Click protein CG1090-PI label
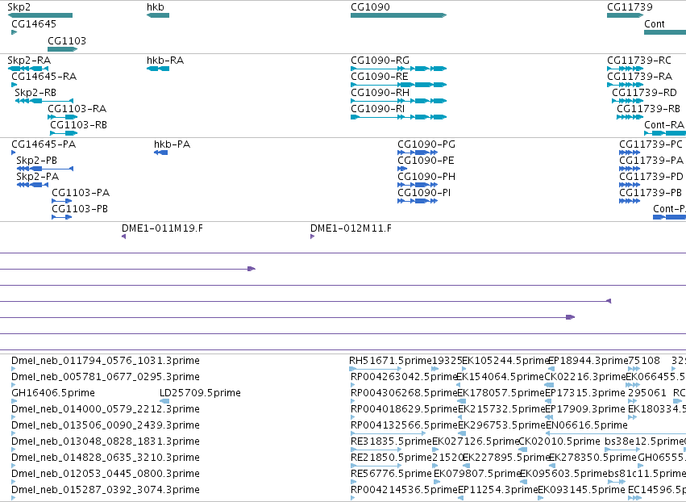This screenshot has height=502, width=686. tap(424, 193)
